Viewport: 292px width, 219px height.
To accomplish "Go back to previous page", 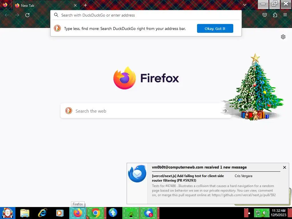I will (7, 15).
